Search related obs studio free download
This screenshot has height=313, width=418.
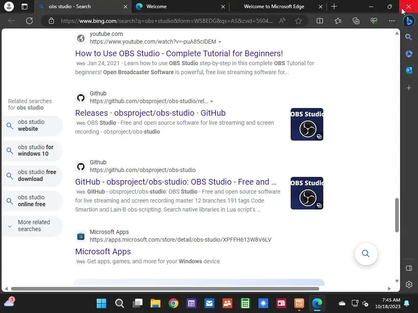32,176
